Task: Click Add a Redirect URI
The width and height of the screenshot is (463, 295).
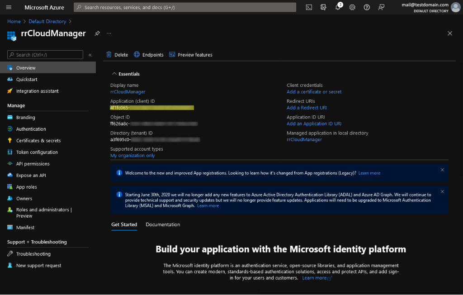Action: pos(307,108)
